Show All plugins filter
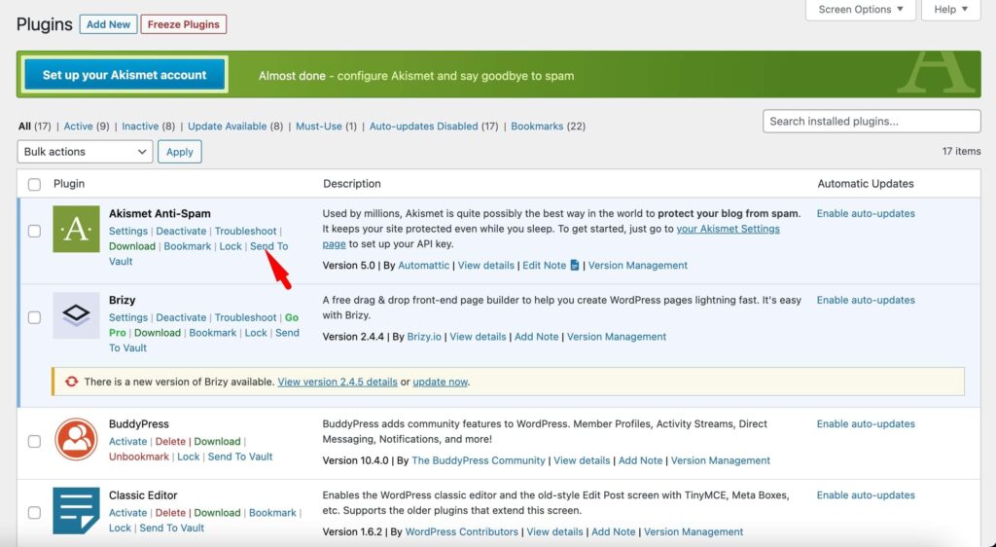Image resolution: width=996 pixels, height=547 pixels. 24,127
